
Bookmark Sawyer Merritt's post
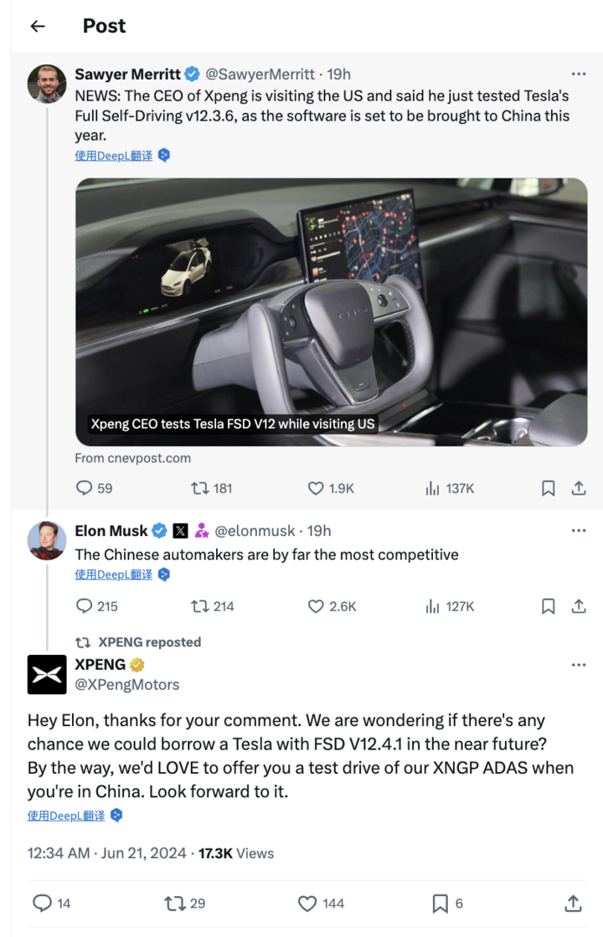tap(548, 488)
